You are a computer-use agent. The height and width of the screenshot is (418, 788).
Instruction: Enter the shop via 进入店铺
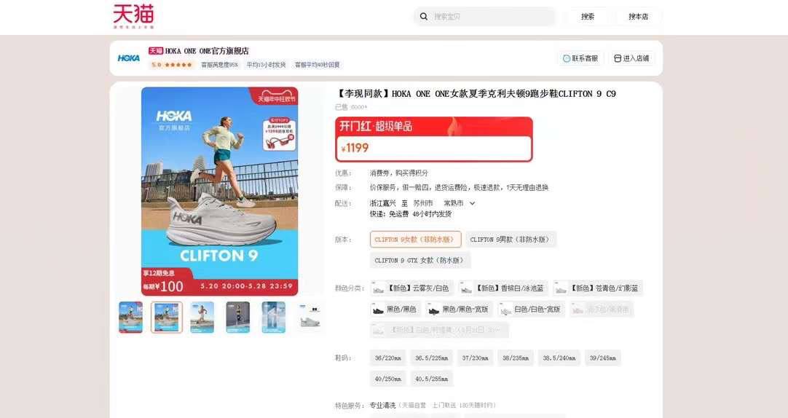pyautogui.click(x=631, y=58)
